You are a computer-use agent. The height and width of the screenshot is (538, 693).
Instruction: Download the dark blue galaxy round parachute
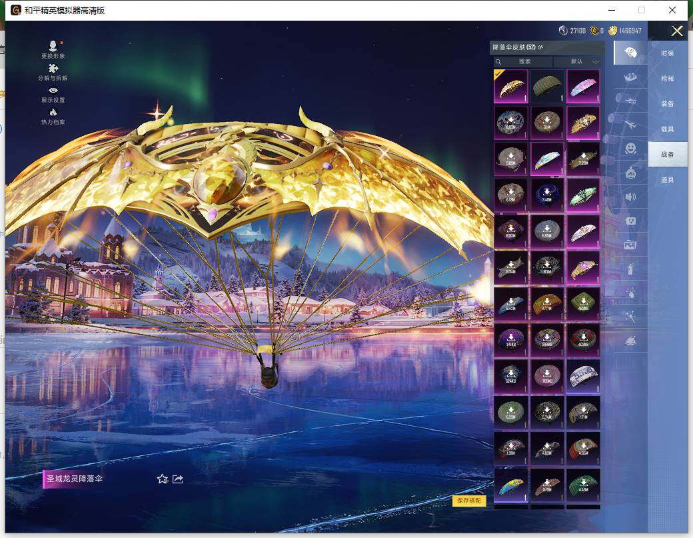[547, 195]
